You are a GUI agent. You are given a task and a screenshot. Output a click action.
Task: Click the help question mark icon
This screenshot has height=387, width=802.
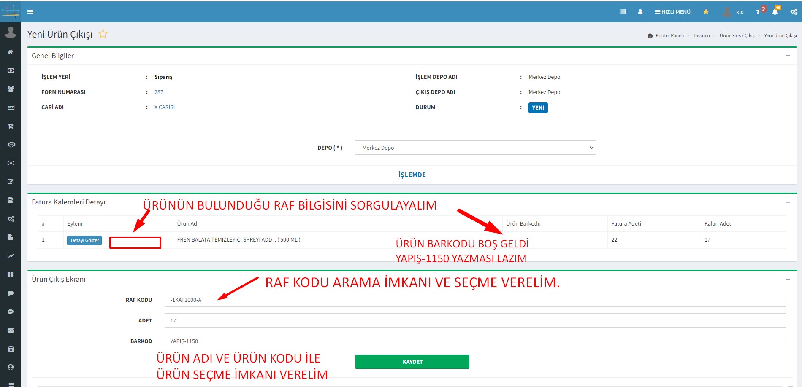(x=758, y=12)
